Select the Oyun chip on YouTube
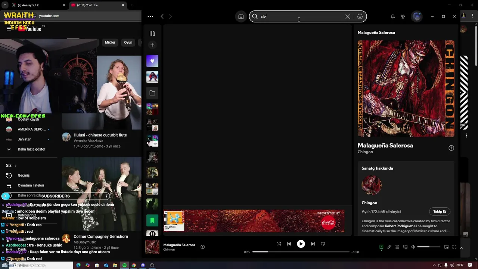 (x=128, y=43)
